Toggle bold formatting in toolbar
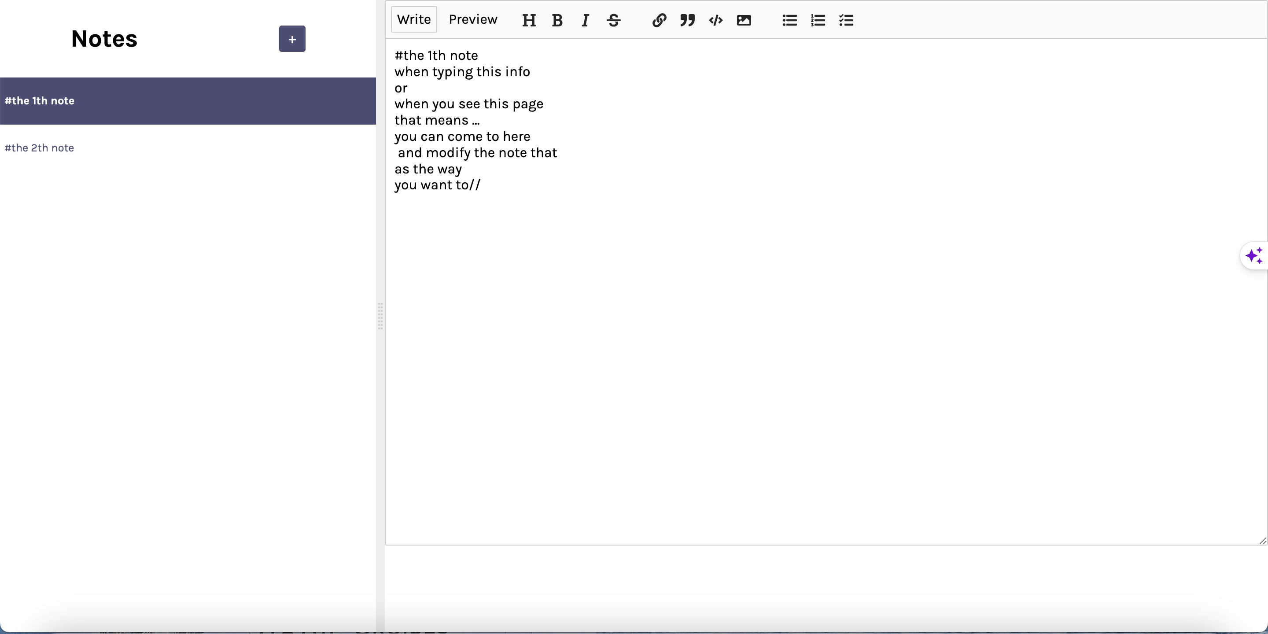The image size is (1268, 634). coord(557,20)
